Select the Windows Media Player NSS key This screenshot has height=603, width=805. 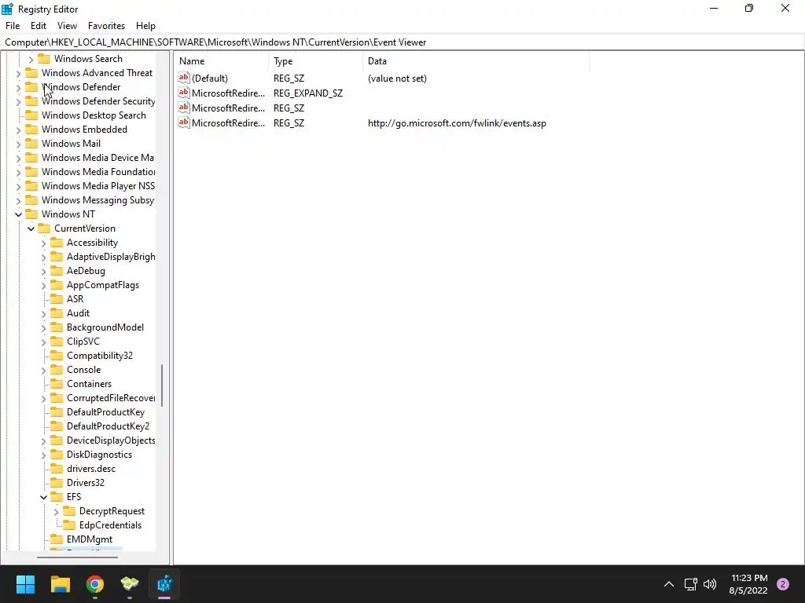click(x=98, y=186)
